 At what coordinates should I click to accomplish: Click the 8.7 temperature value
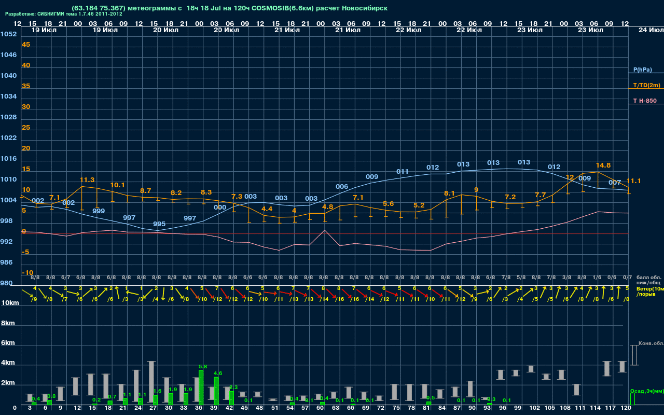click(x=146, y=191)
